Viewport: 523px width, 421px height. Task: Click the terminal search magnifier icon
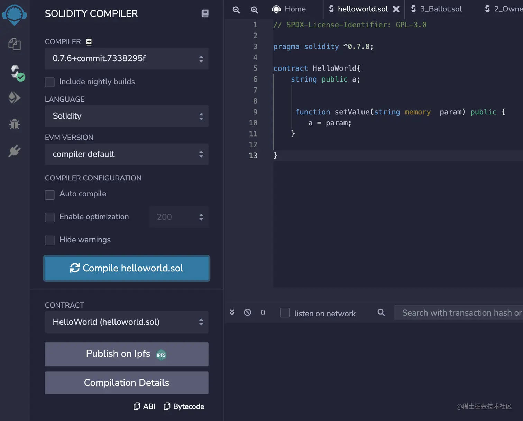[x=381, y=312]
